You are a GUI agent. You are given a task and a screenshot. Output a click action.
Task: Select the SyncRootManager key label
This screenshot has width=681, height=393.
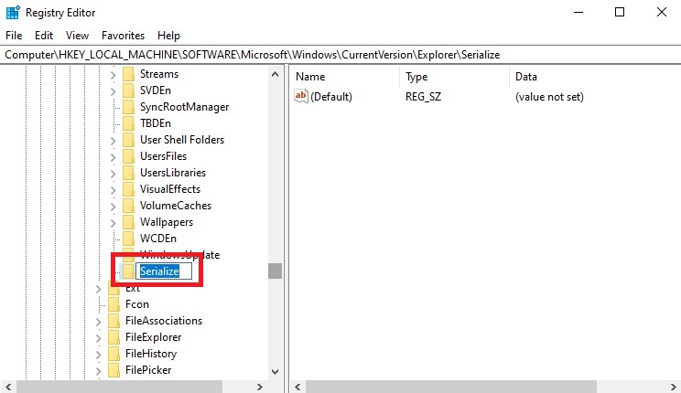[185, 107]
